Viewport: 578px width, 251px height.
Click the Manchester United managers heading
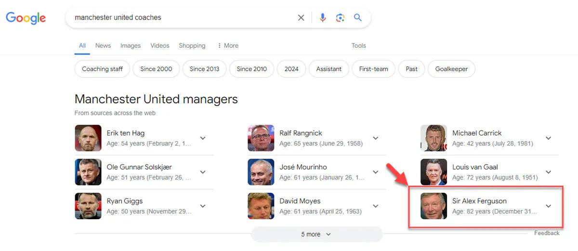point(156,99)
